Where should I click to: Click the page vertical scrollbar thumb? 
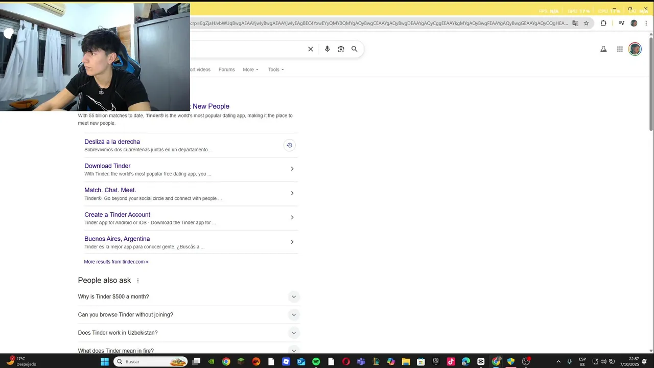(x=651, y=84)
